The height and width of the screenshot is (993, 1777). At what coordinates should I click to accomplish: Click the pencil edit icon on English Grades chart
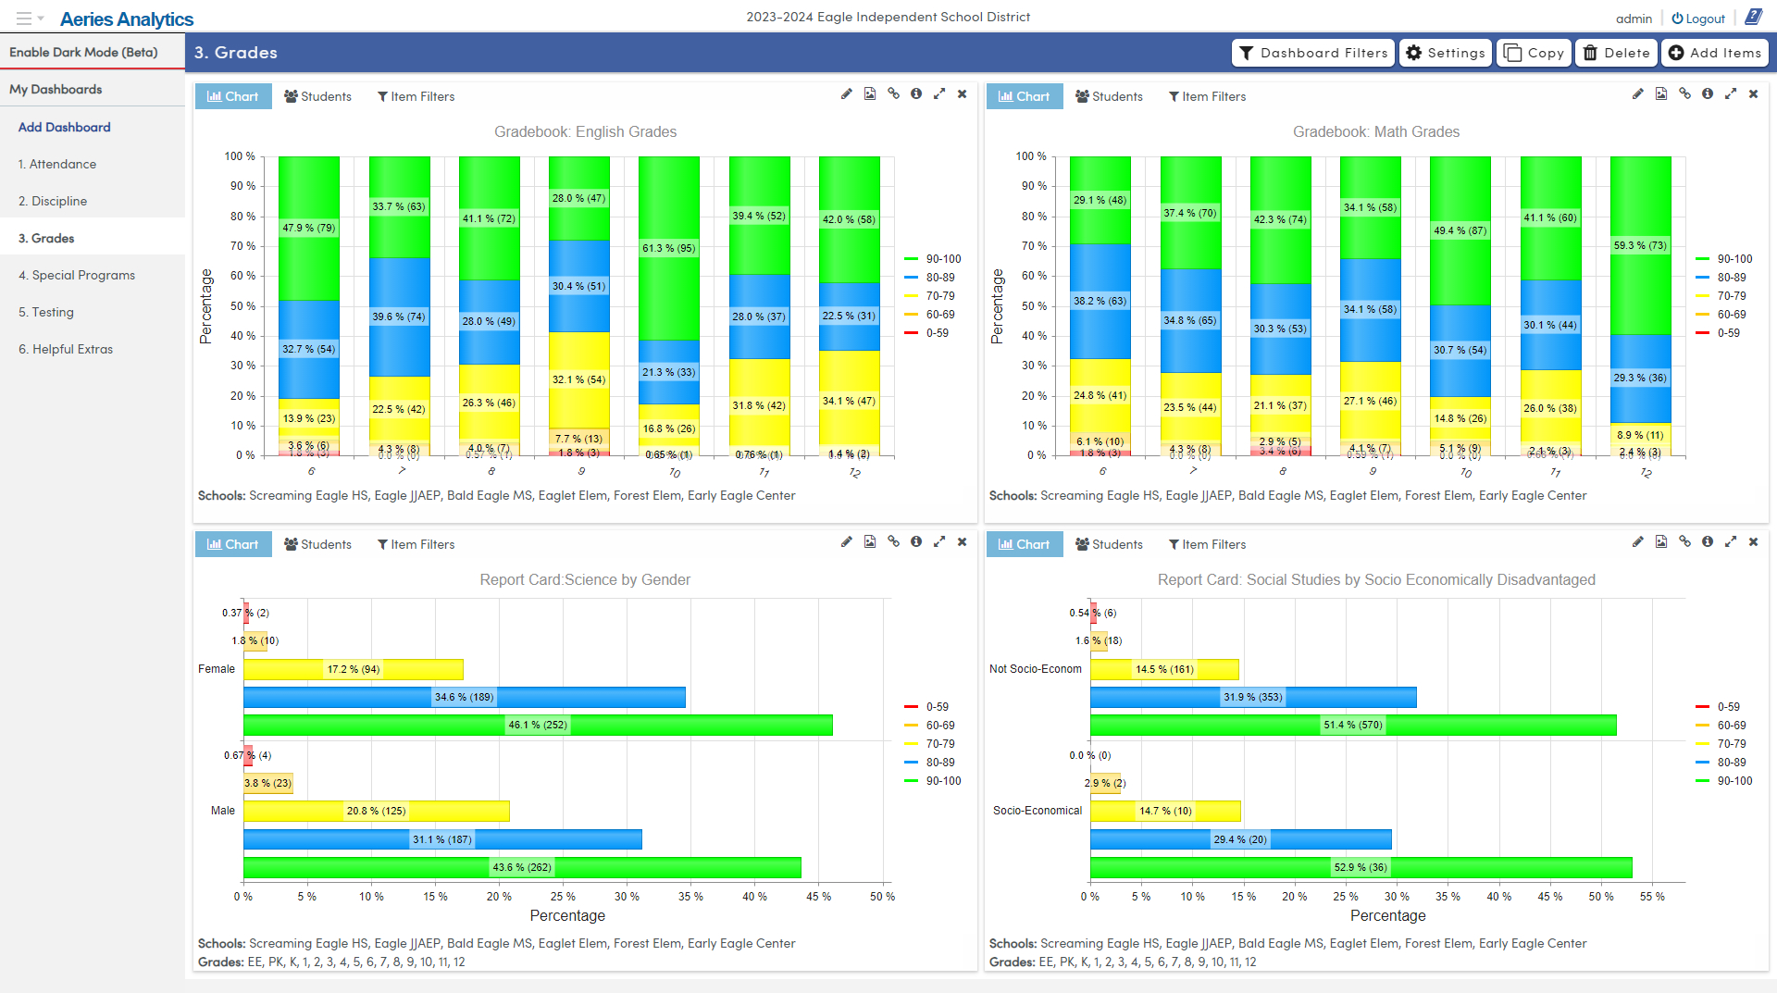[846, 94]
